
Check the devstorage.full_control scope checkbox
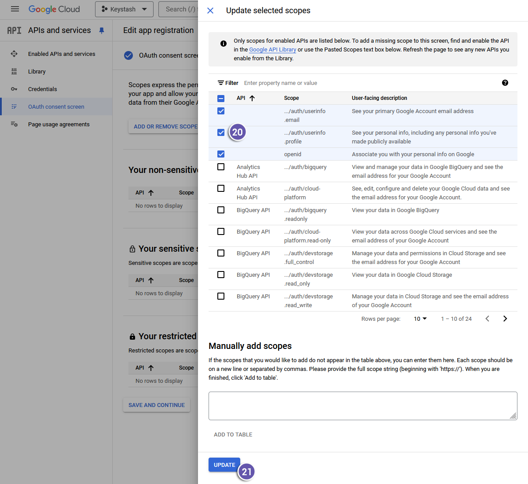click(221, 253)
